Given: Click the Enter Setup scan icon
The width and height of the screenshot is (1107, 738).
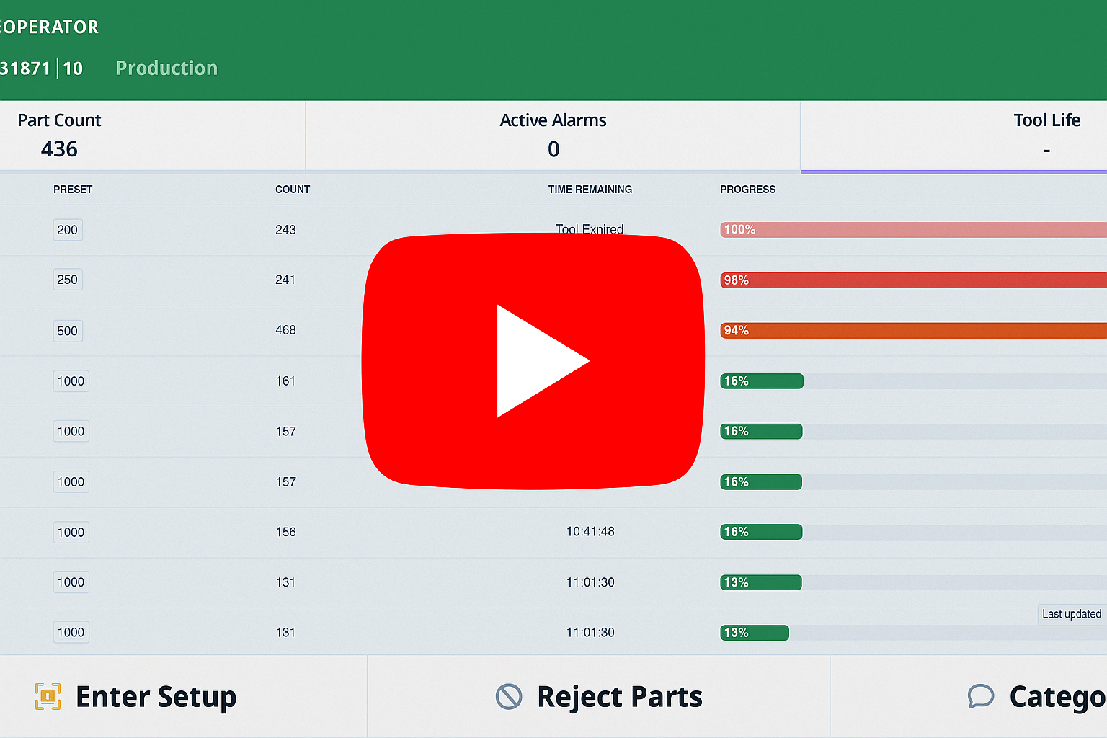Looking at the screenshot, I should click(48, 696).
